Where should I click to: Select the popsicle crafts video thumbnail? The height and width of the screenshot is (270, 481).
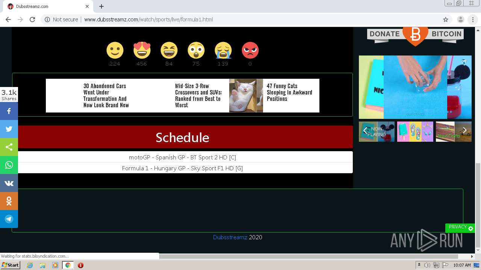coord(415,132)
